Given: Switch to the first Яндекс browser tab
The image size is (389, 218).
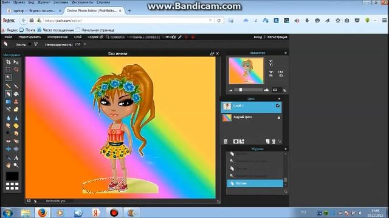Looking at the screenshot, I should [x=34, y=11].
